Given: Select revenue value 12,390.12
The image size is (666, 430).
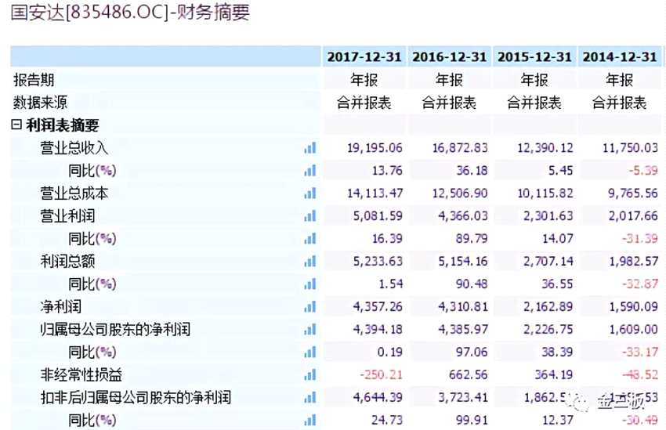Looking at the screenshot, I should (x=545, y=148).
